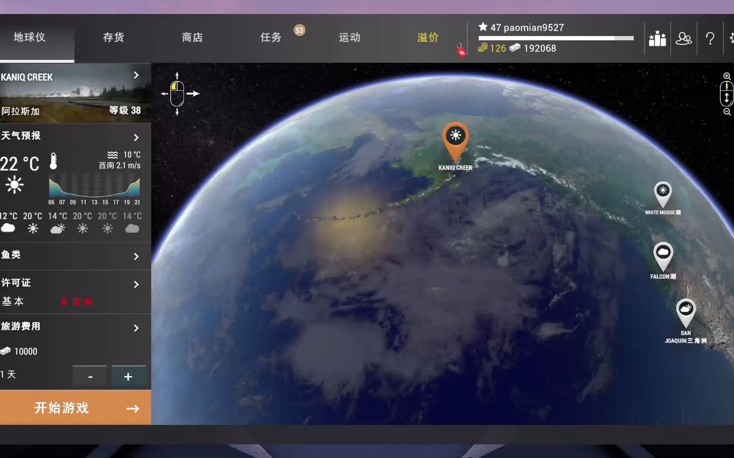Click the mouse scroll zoom indicator
This screenshot has height=458, width=734.
[x=727, y=94]
